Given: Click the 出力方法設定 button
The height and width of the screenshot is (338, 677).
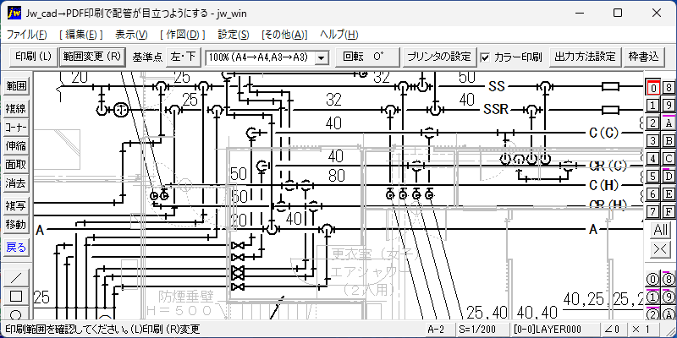Looking at the screenshot, I should click(585, 57).
